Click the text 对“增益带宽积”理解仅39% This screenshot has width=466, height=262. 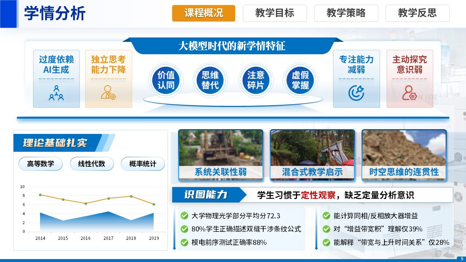pos(378,229)
